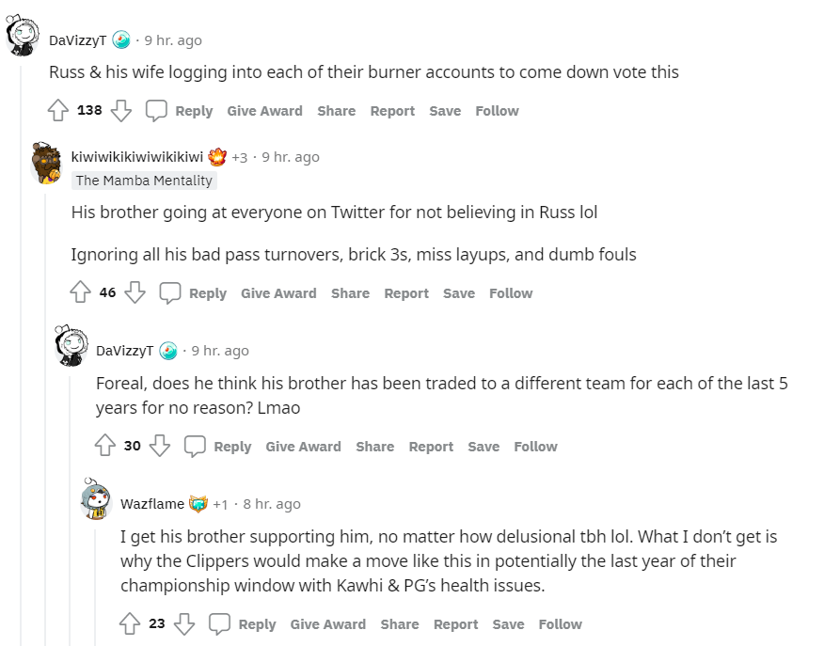Screen dimensions: 824x646
Task: Open kiwiwikikiwiwikikiwi's avatar profile picture
Action: click(47, 163)
